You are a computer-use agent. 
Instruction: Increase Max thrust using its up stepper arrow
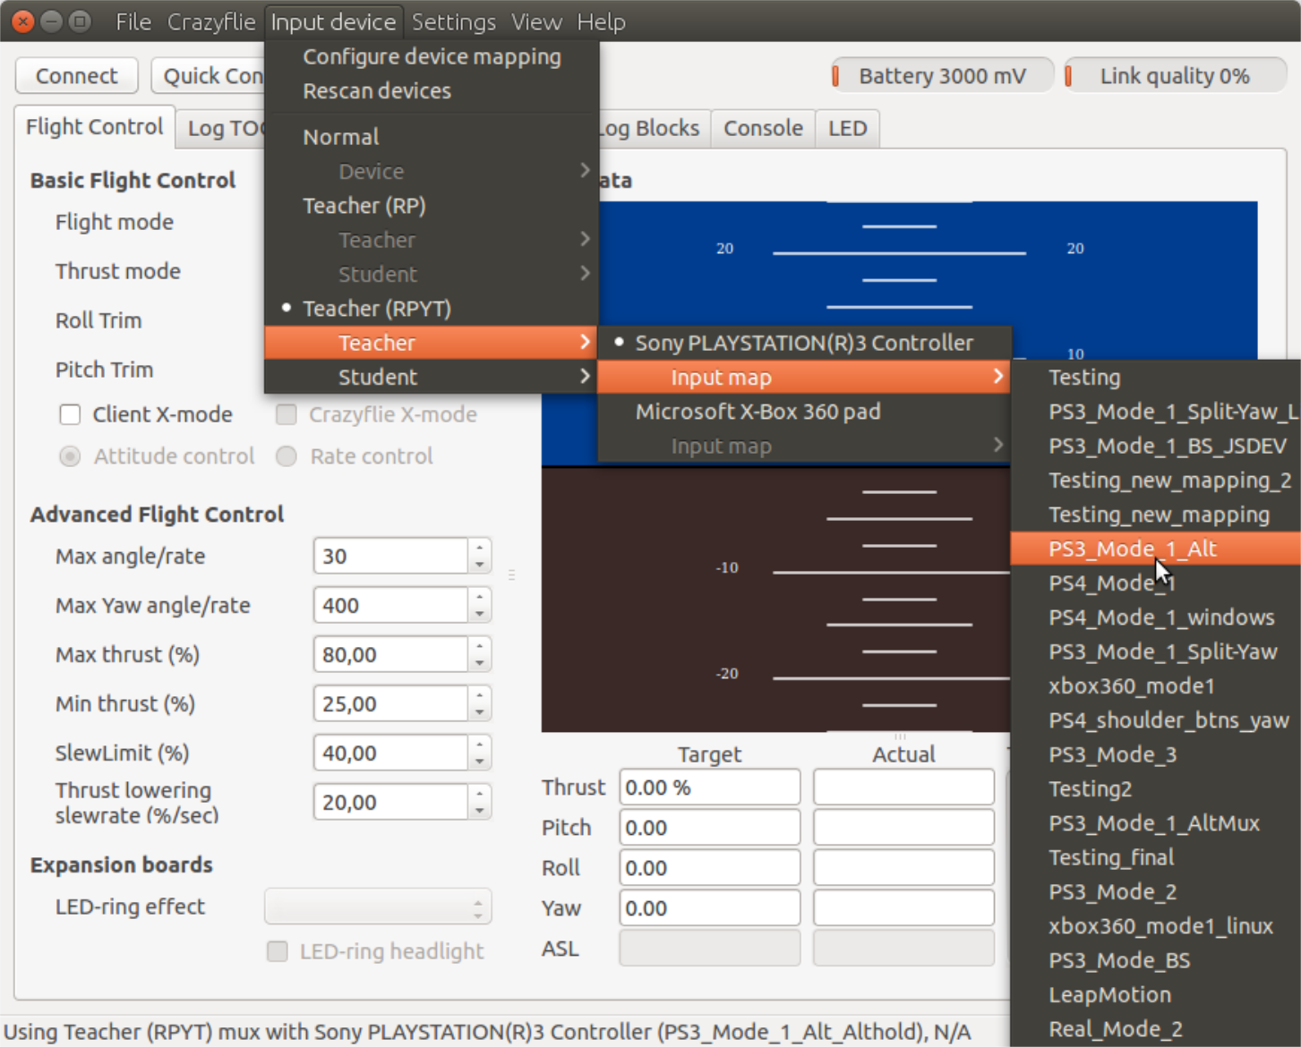click(x=480, y=647)
